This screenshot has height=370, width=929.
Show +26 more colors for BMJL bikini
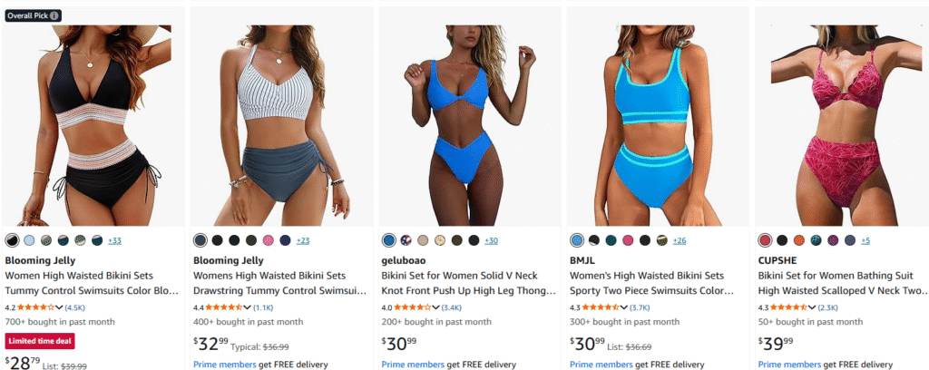[x=680, y=241]
